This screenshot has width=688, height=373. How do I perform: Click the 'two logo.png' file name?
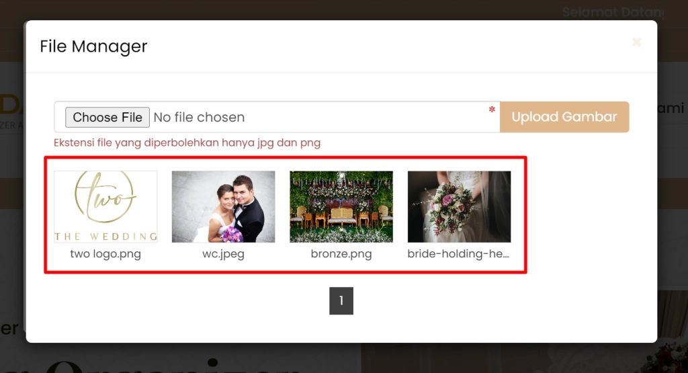coord(105,254)
